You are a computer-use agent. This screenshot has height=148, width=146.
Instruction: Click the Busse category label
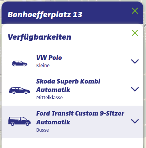click(x=42, y=130)
